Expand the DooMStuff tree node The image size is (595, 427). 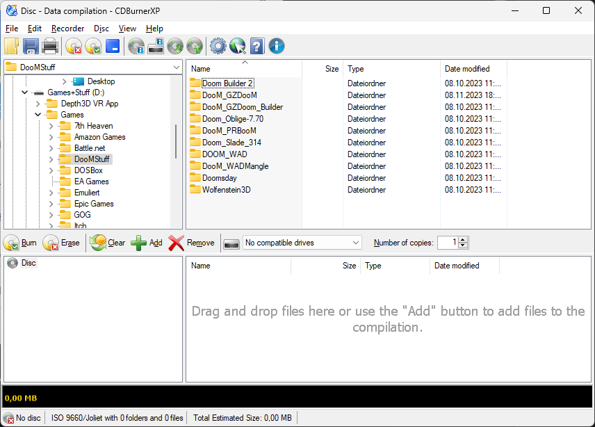click(51, 159)
